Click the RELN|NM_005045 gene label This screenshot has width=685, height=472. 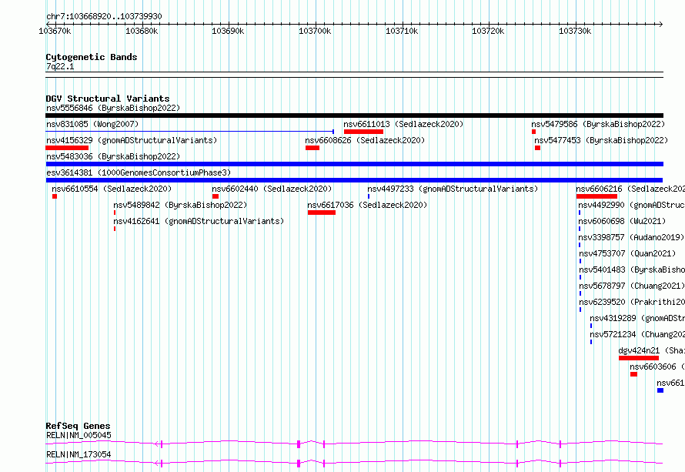coord(79,435)
